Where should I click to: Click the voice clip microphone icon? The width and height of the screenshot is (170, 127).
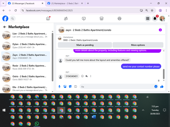[60, 87]
